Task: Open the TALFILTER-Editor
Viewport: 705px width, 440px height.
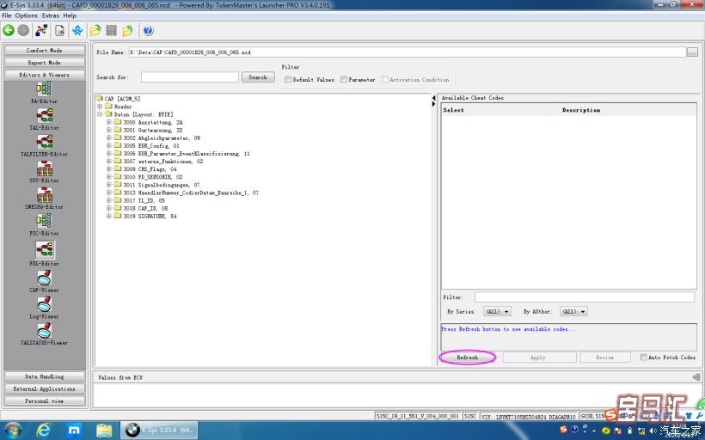Action: pyautogui.click(x=44, y=145)
